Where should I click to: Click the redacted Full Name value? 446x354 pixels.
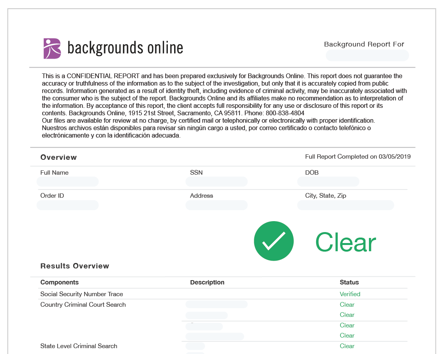(68, 182)
